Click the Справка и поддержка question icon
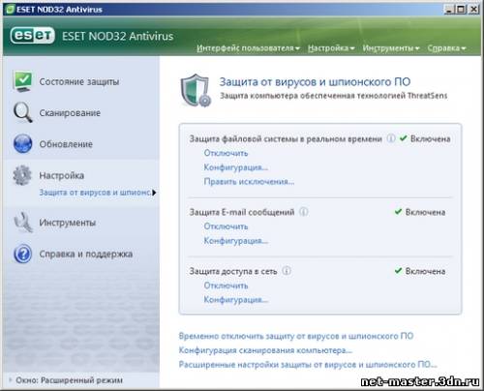Image resolution: width=484 pixels, height=391 pixels. [x=22, y=254]
